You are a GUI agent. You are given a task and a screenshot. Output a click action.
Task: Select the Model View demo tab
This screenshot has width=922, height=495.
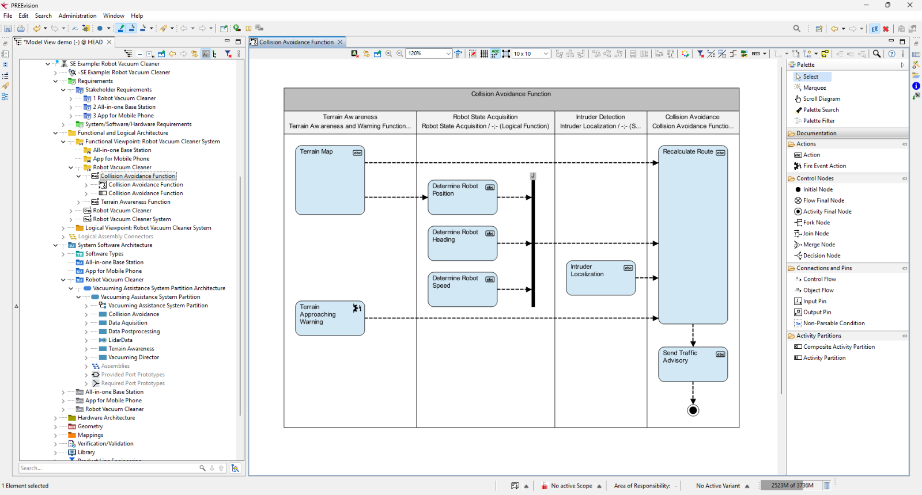pos(63,42)
